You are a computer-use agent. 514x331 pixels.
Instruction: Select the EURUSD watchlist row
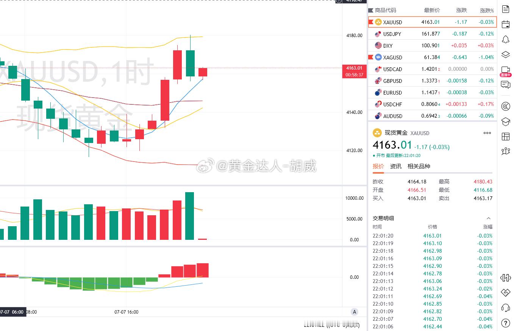click(432, 93)
